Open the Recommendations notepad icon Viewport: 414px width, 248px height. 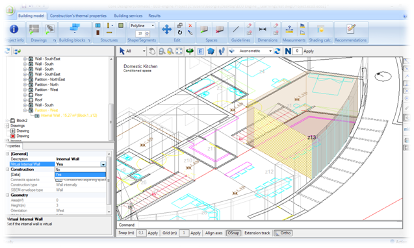[x=351, y=29]
